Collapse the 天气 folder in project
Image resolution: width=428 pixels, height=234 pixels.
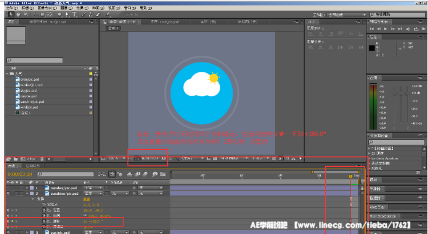pos(7,73)
